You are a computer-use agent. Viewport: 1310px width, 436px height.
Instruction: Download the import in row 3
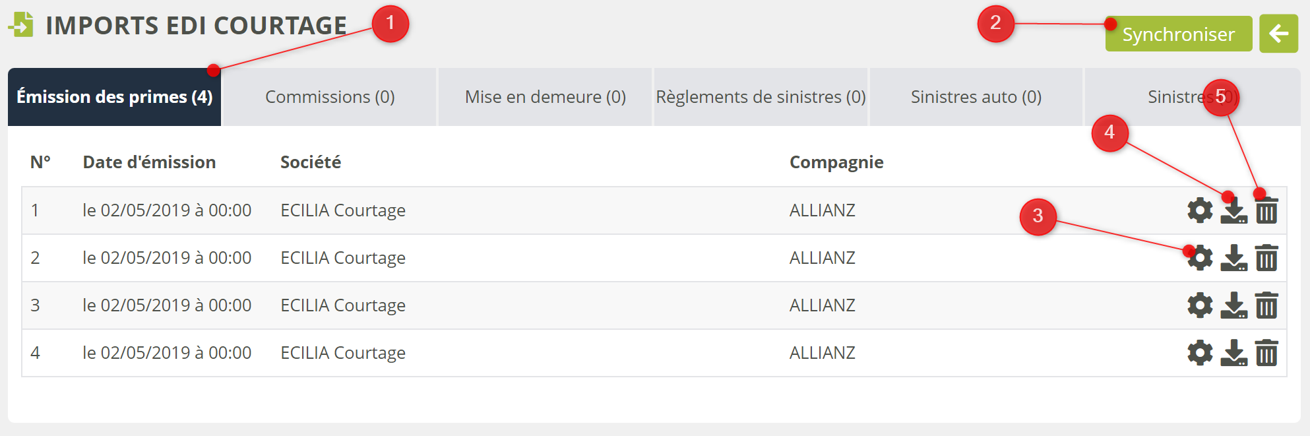click(x=1233, y=305)
